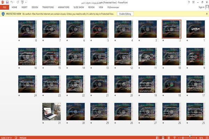Select slide 30 thumbnail

pyautogui.click(x=76, y=112)
